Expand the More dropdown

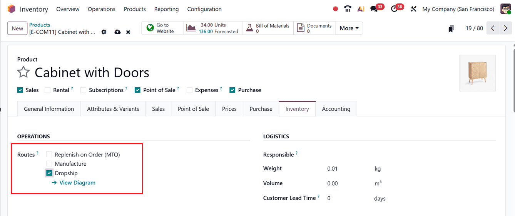349,28
